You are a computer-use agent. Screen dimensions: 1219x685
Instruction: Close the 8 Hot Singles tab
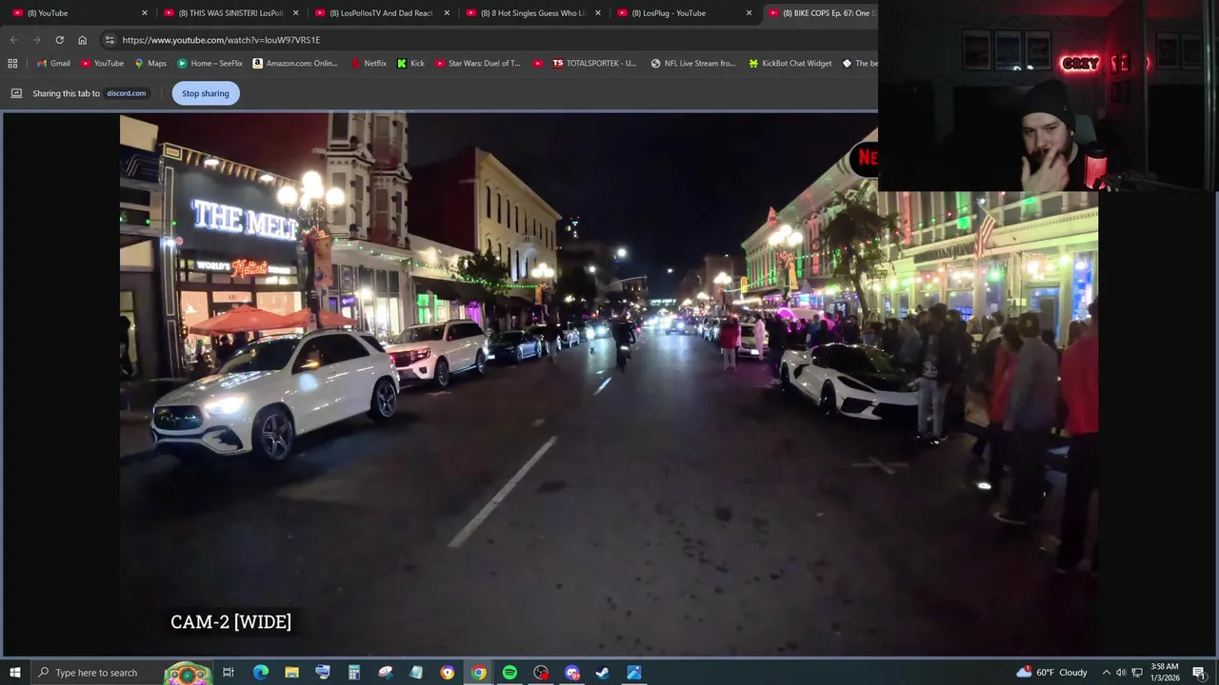coord(598,13)
